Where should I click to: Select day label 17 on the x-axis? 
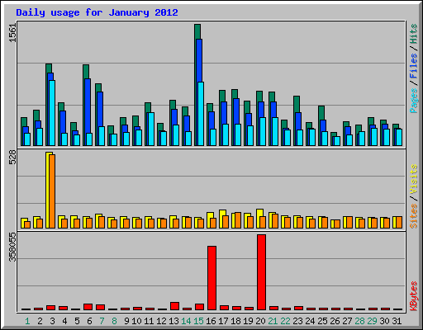pyautogui.click(x=223, y=321)
